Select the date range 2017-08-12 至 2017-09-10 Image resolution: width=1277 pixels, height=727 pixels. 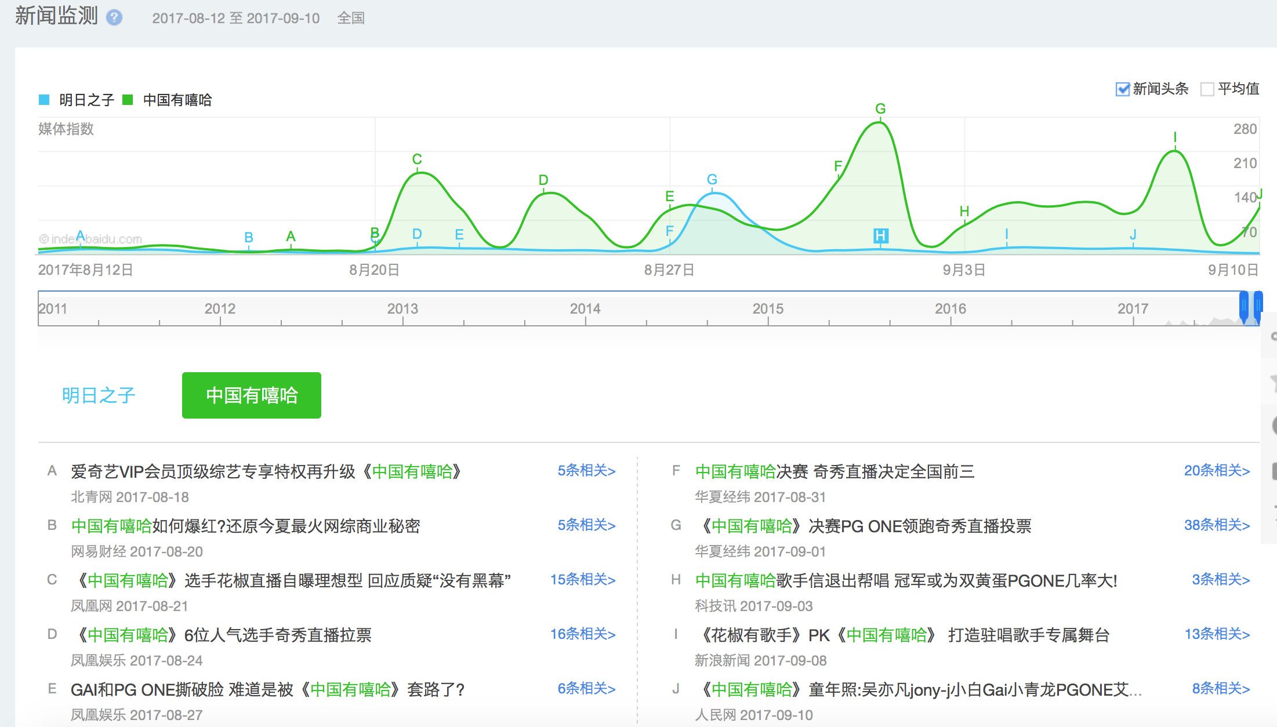[x=236, y=18]
